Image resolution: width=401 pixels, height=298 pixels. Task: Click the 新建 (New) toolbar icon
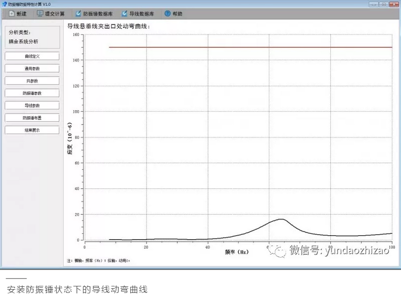pyautogui.click(x=12, y=14)
